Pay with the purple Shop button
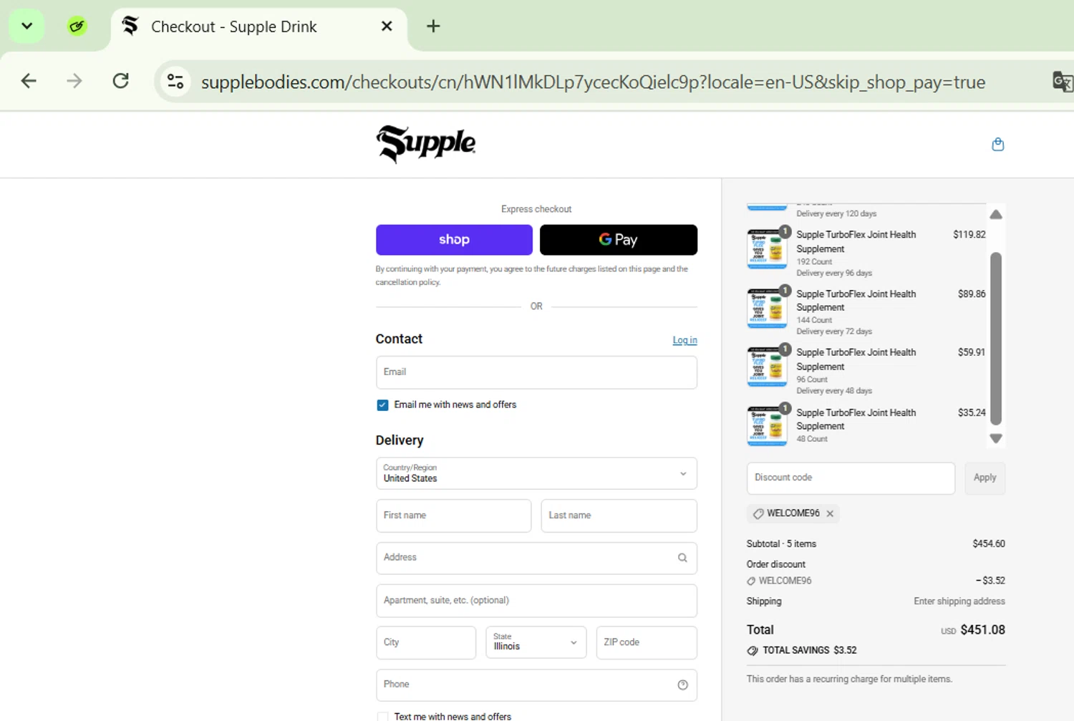 tap(454, 240)
